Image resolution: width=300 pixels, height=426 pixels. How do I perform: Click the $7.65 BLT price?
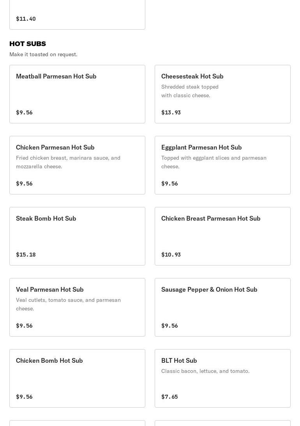[169, 397]
